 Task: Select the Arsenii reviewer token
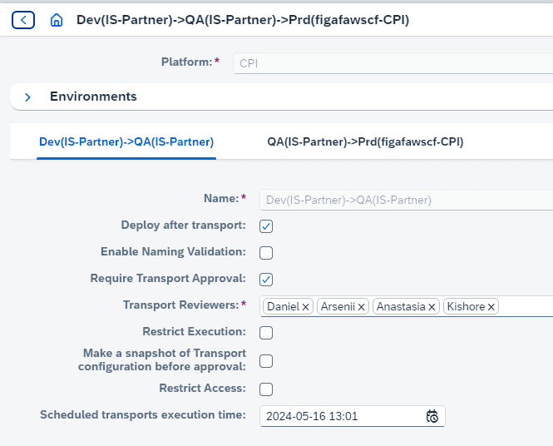pos(338,306)
